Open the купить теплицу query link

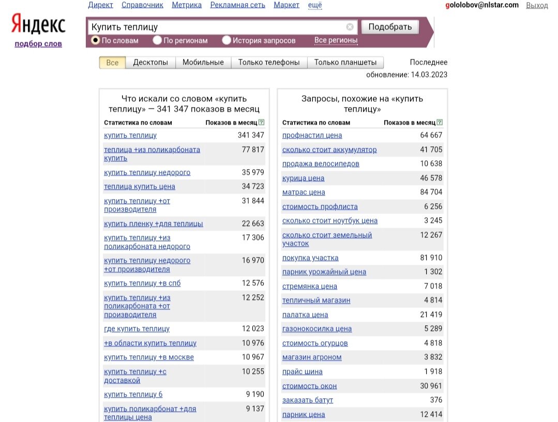click(130, 135)
